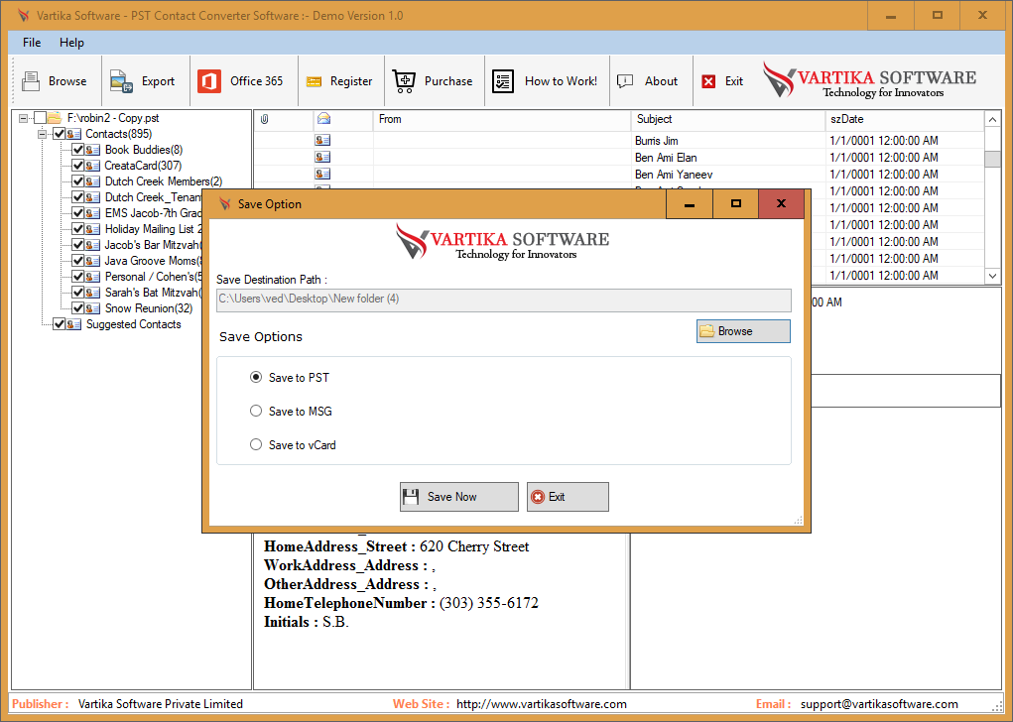The width and height of the screenshot is (1013, 722).
Task: Sort by the Subject column header
Action: point(728,119)
